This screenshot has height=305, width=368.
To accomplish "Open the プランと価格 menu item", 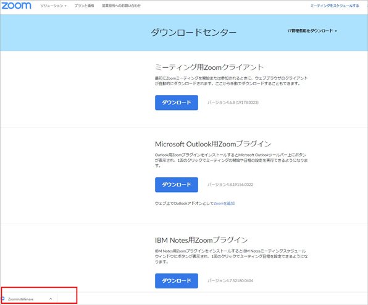I will point(84,6).
